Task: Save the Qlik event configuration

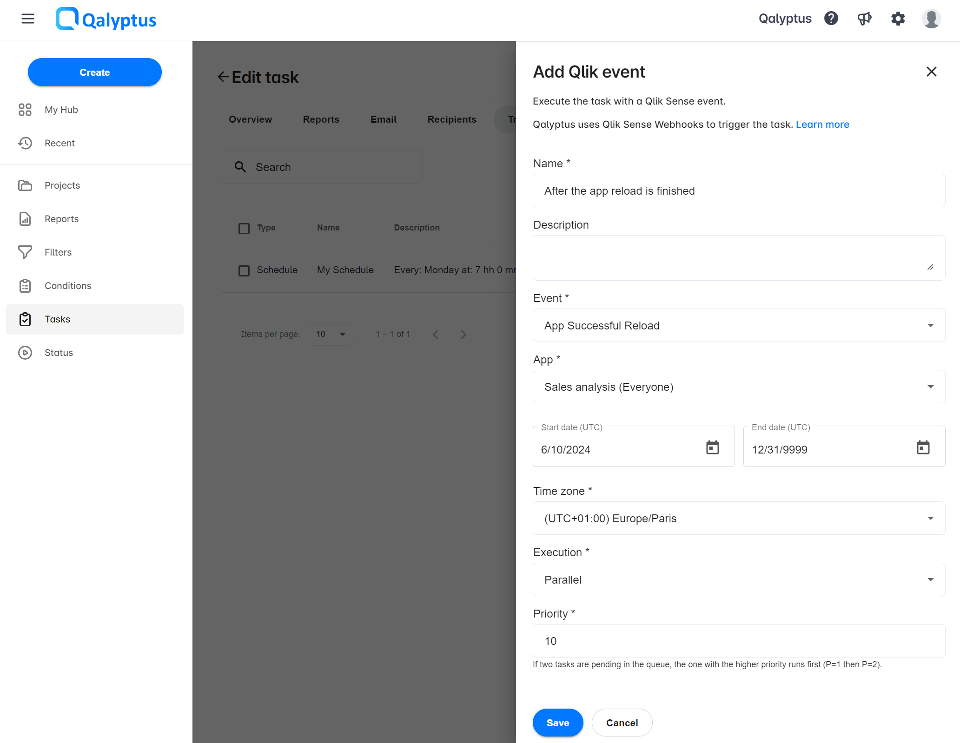Action: pyautogui.click(x=557, y=723)
